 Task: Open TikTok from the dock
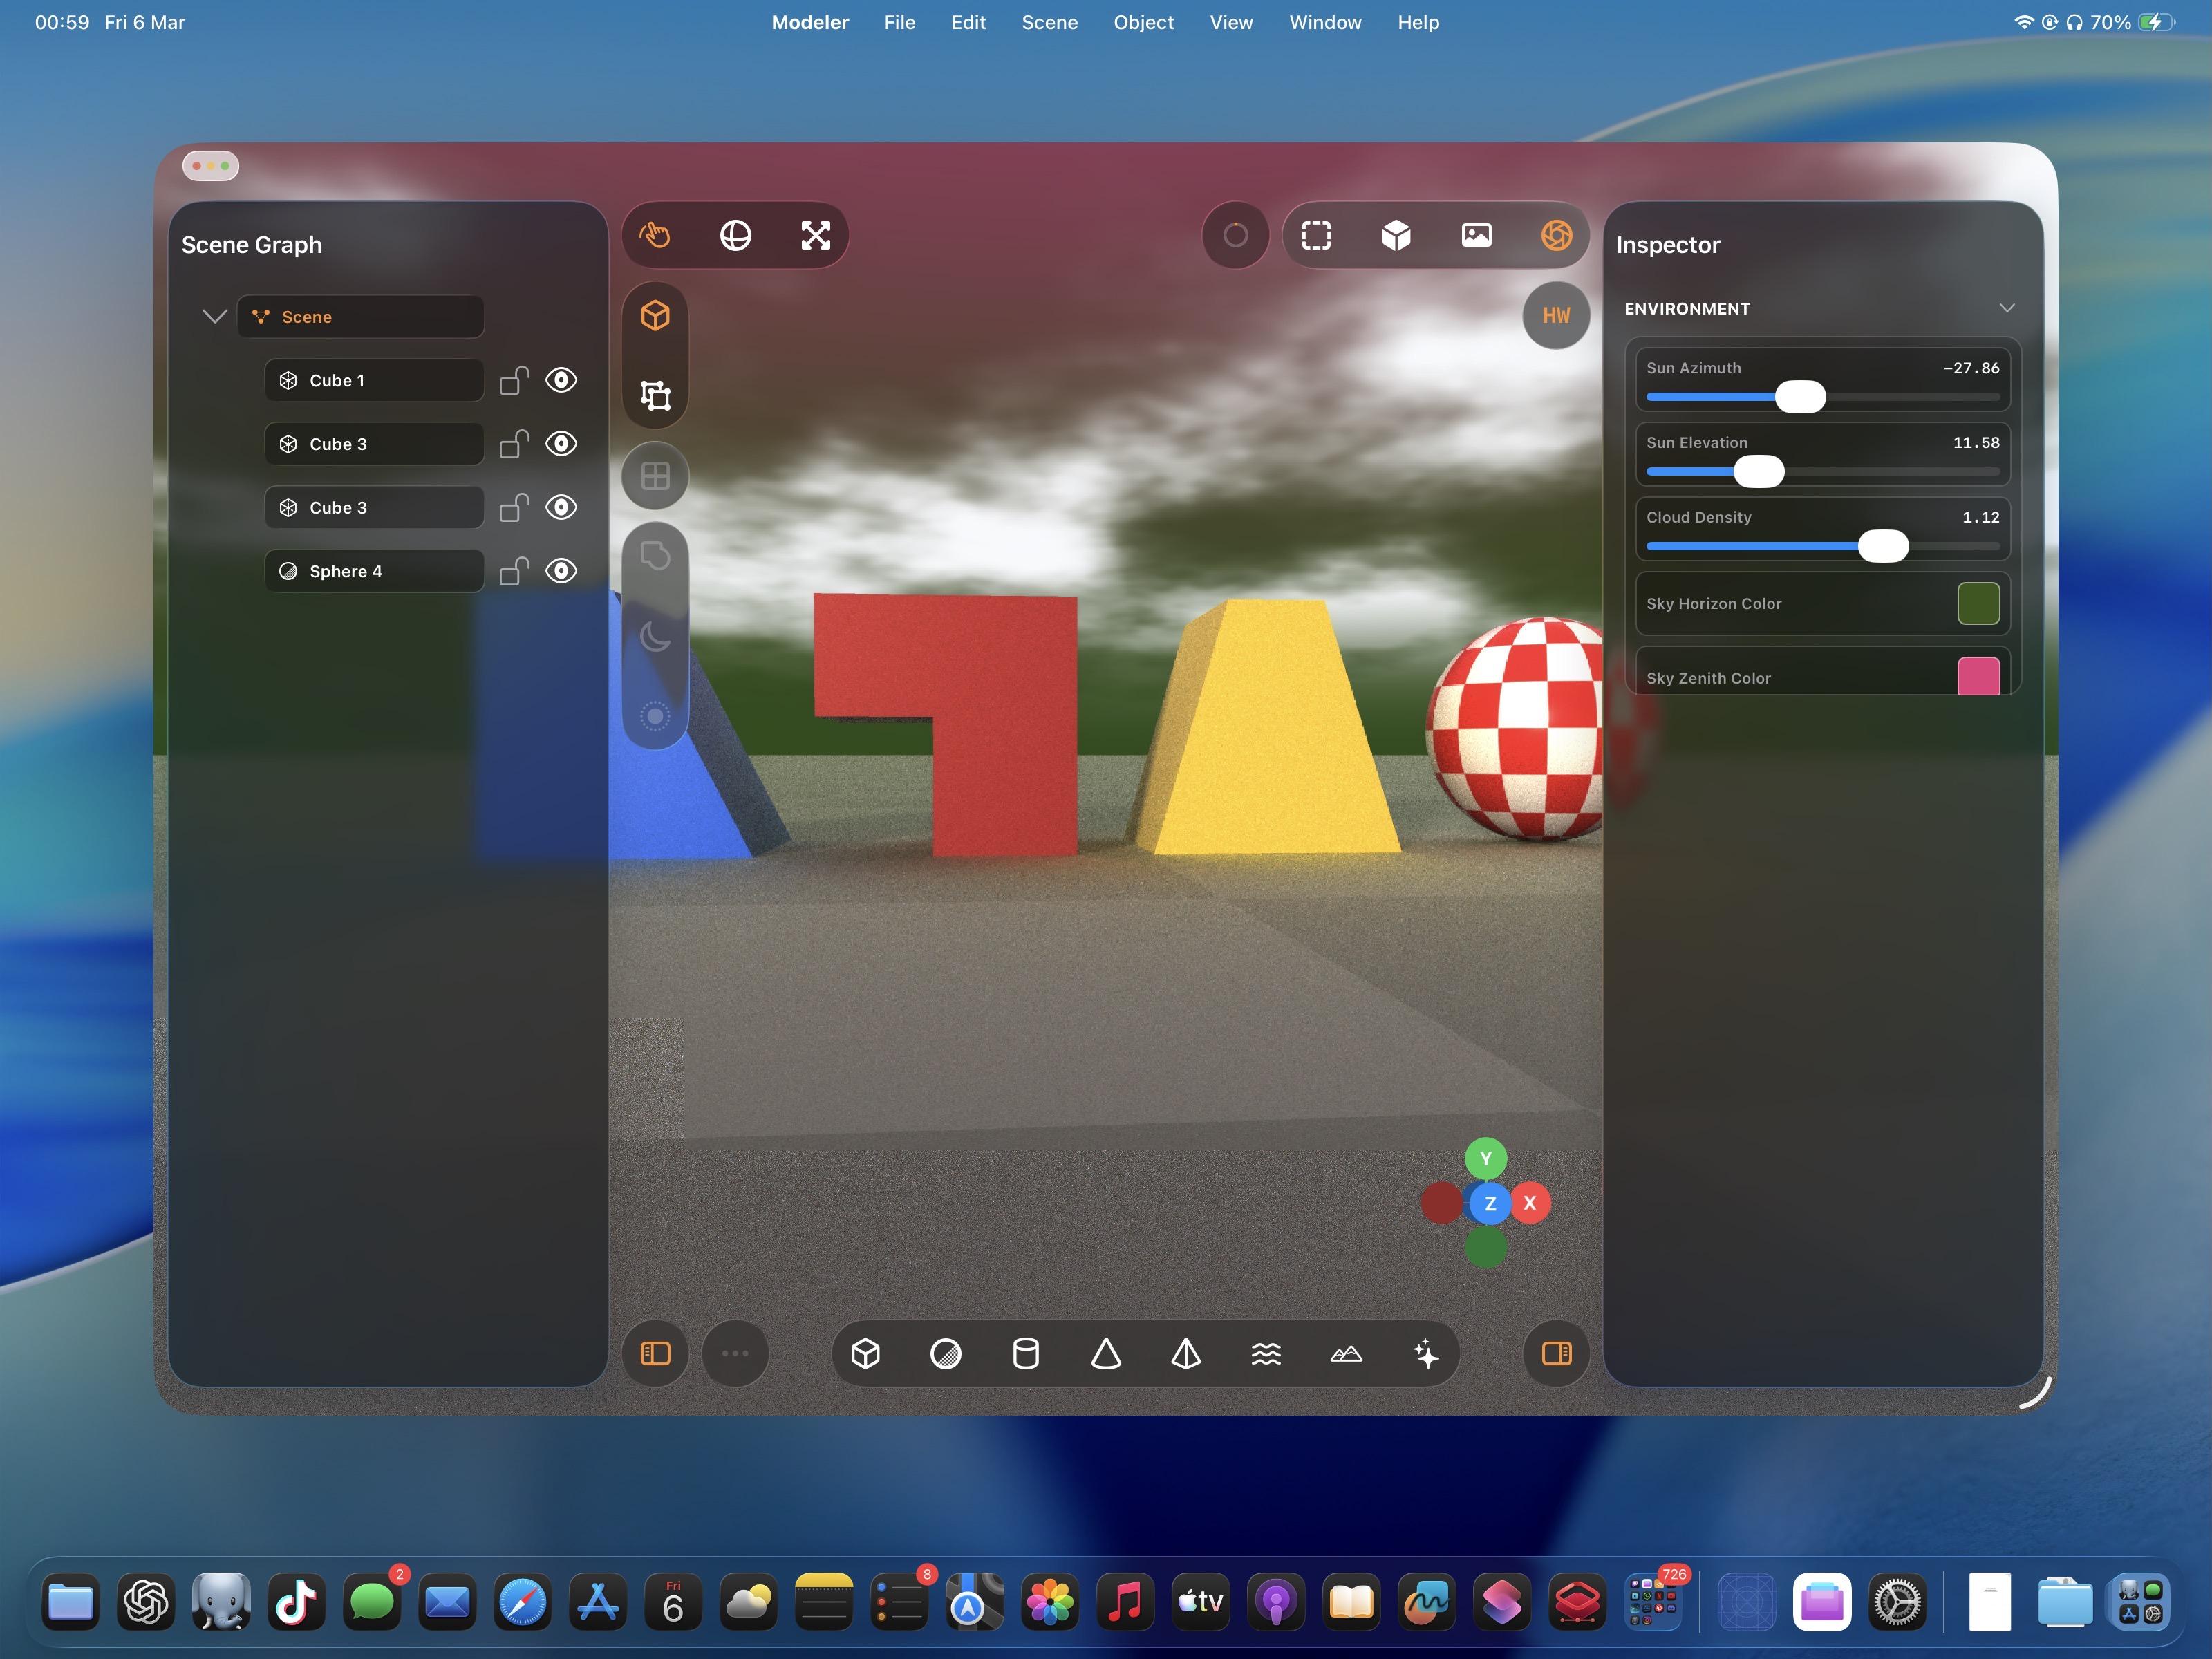coord(296,1602)
